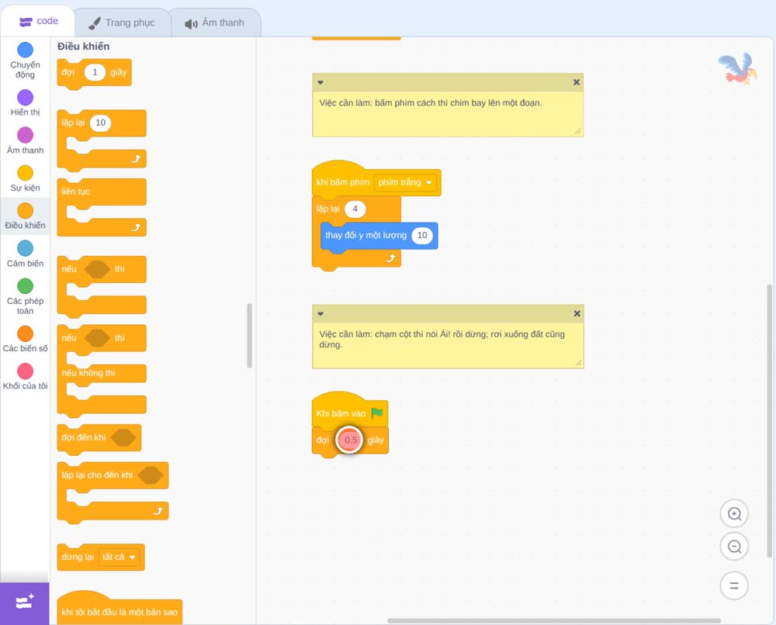
Task: Open the Cảm biến block category
Action: [25, 254]
